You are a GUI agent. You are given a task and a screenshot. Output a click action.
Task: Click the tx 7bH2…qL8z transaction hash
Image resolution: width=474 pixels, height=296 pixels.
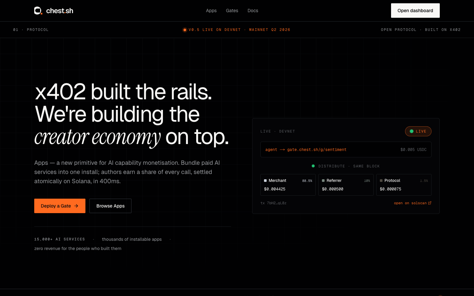[273, 203]
